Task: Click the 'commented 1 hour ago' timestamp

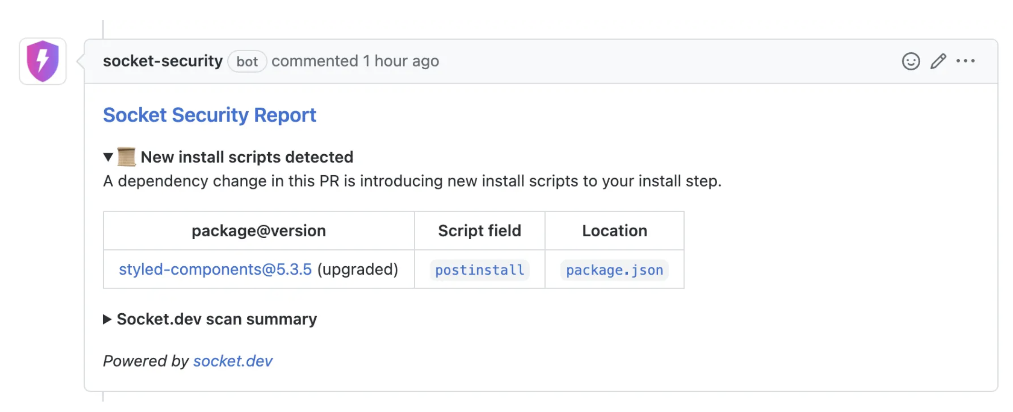Action: [355, 61]
